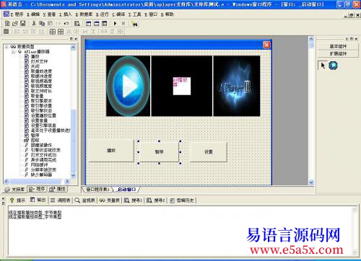
Task: Select 设置音量 in the support library tree
Action: tap(39, 120)
